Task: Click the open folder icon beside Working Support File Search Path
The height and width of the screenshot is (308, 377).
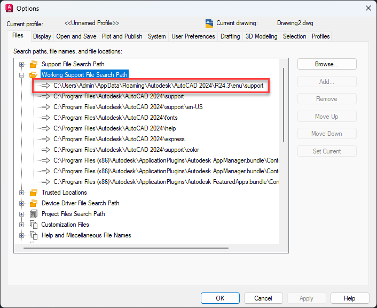Action: point(34,75)
